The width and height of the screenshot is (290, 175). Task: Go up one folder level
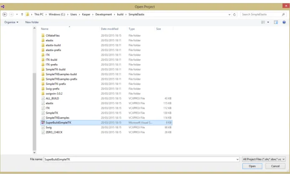click(x=22, y=15)
